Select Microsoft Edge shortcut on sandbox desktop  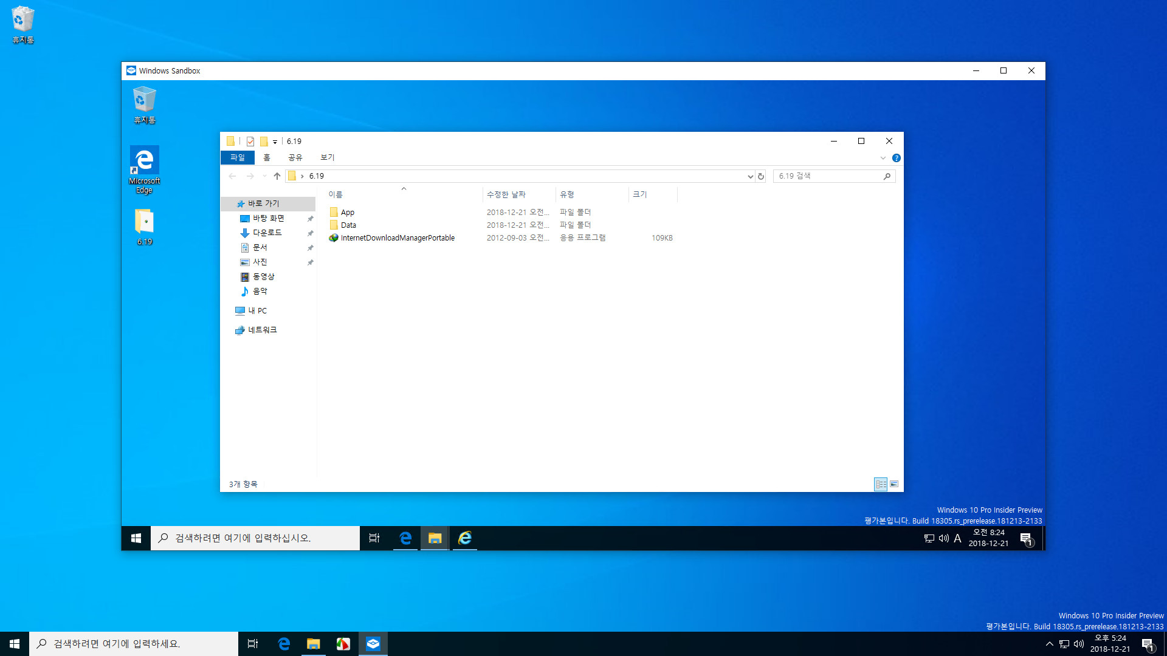pyautogui.click(x=145, y=170)
